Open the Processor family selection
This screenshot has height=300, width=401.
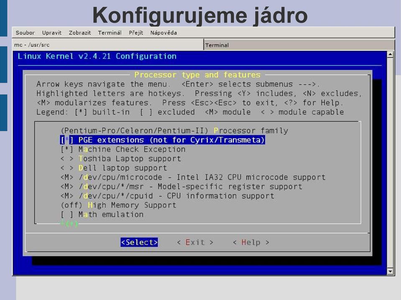(x=174, y=131)
